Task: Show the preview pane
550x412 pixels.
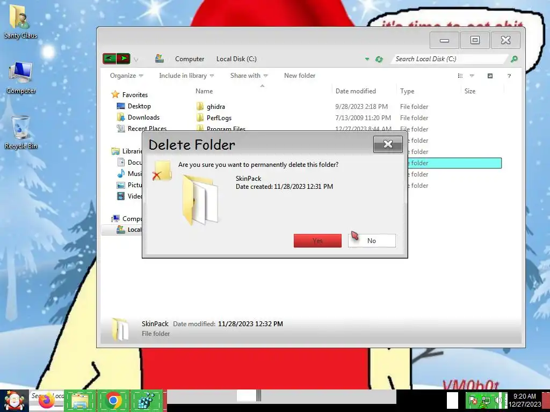Action: click(x=490, y=76)
